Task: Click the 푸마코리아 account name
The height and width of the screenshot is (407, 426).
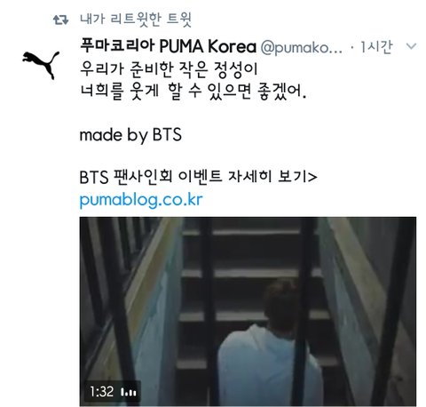Action: pyautogui.click(x=117, y=46)
